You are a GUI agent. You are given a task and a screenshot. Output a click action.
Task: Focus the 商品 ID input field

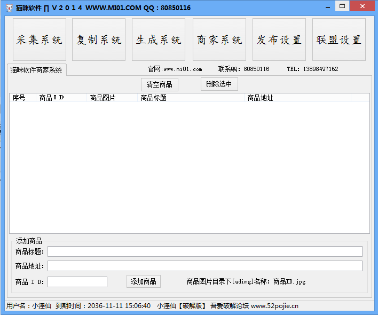coord(77,282)
